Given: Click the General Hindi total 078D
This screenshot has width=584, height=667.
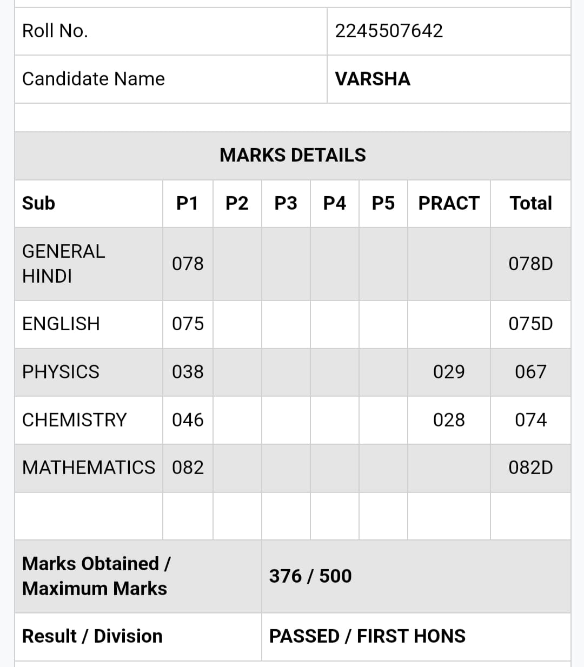Looking at the screenshot, I should coord(530,264).
